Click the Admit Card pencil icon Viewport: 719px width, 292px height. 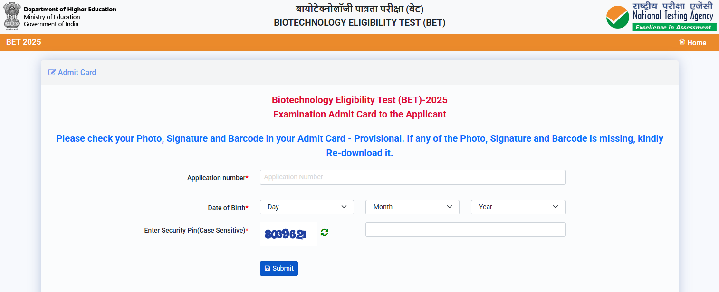[x=51, y=72]
